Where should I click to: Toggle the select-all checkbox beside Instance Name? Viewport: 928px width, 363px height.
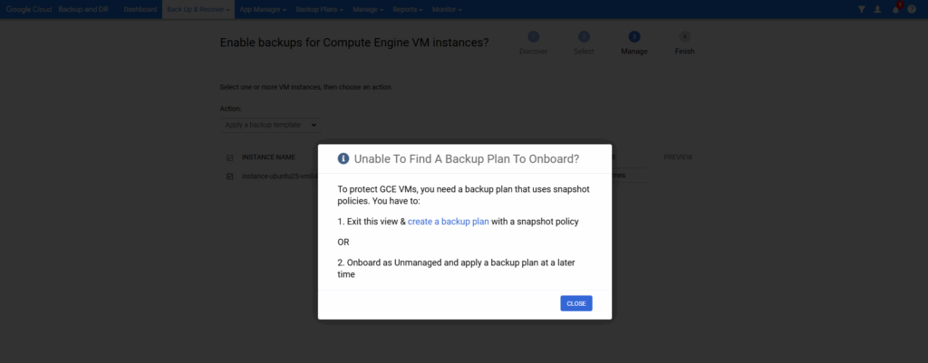[230, 158]
